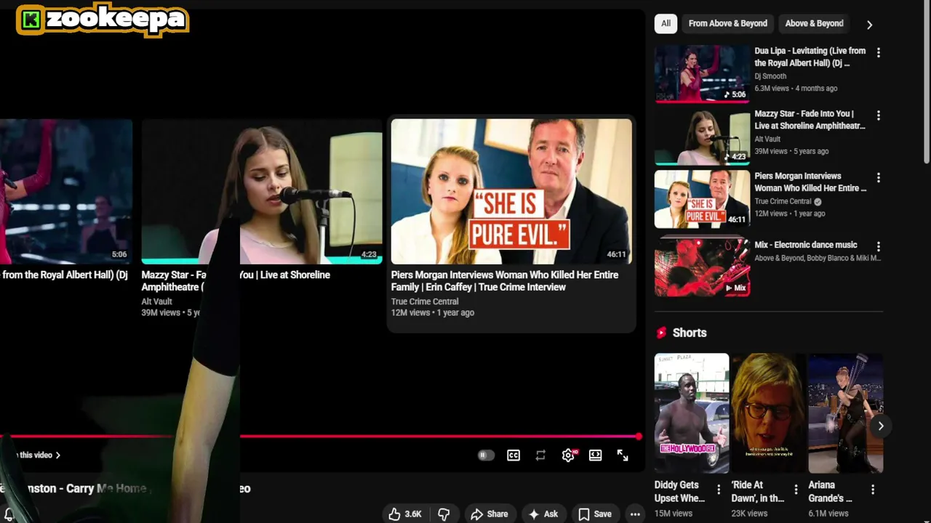Click the '12M views • 1 year ago' sidebar text

tap(790, 214)
